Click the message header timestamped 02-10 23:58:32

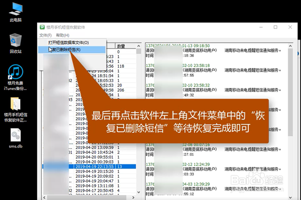178,85
